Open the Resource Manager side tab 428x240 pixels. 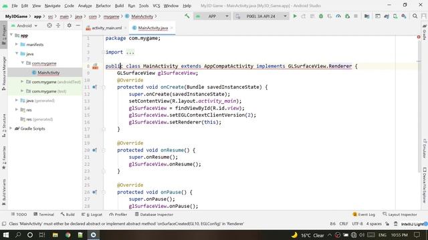tap(4, 73)
